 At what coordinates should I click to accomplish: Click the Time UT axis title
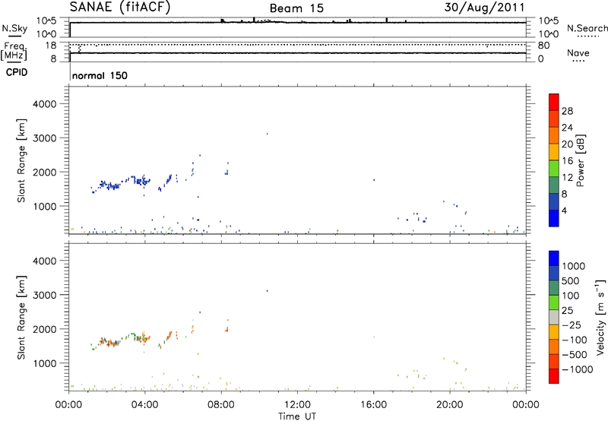point(297,416)
